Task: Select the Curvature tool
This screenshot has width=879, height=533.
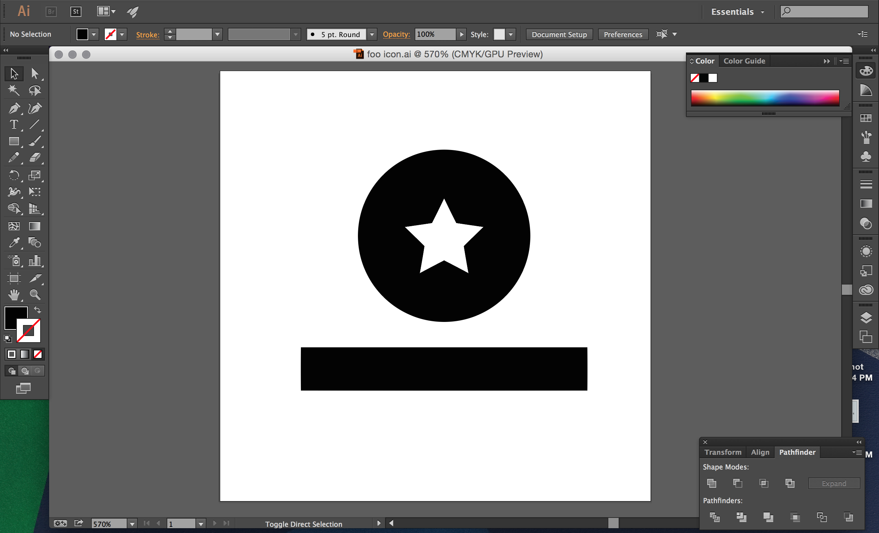Action: tap(35, 108)
